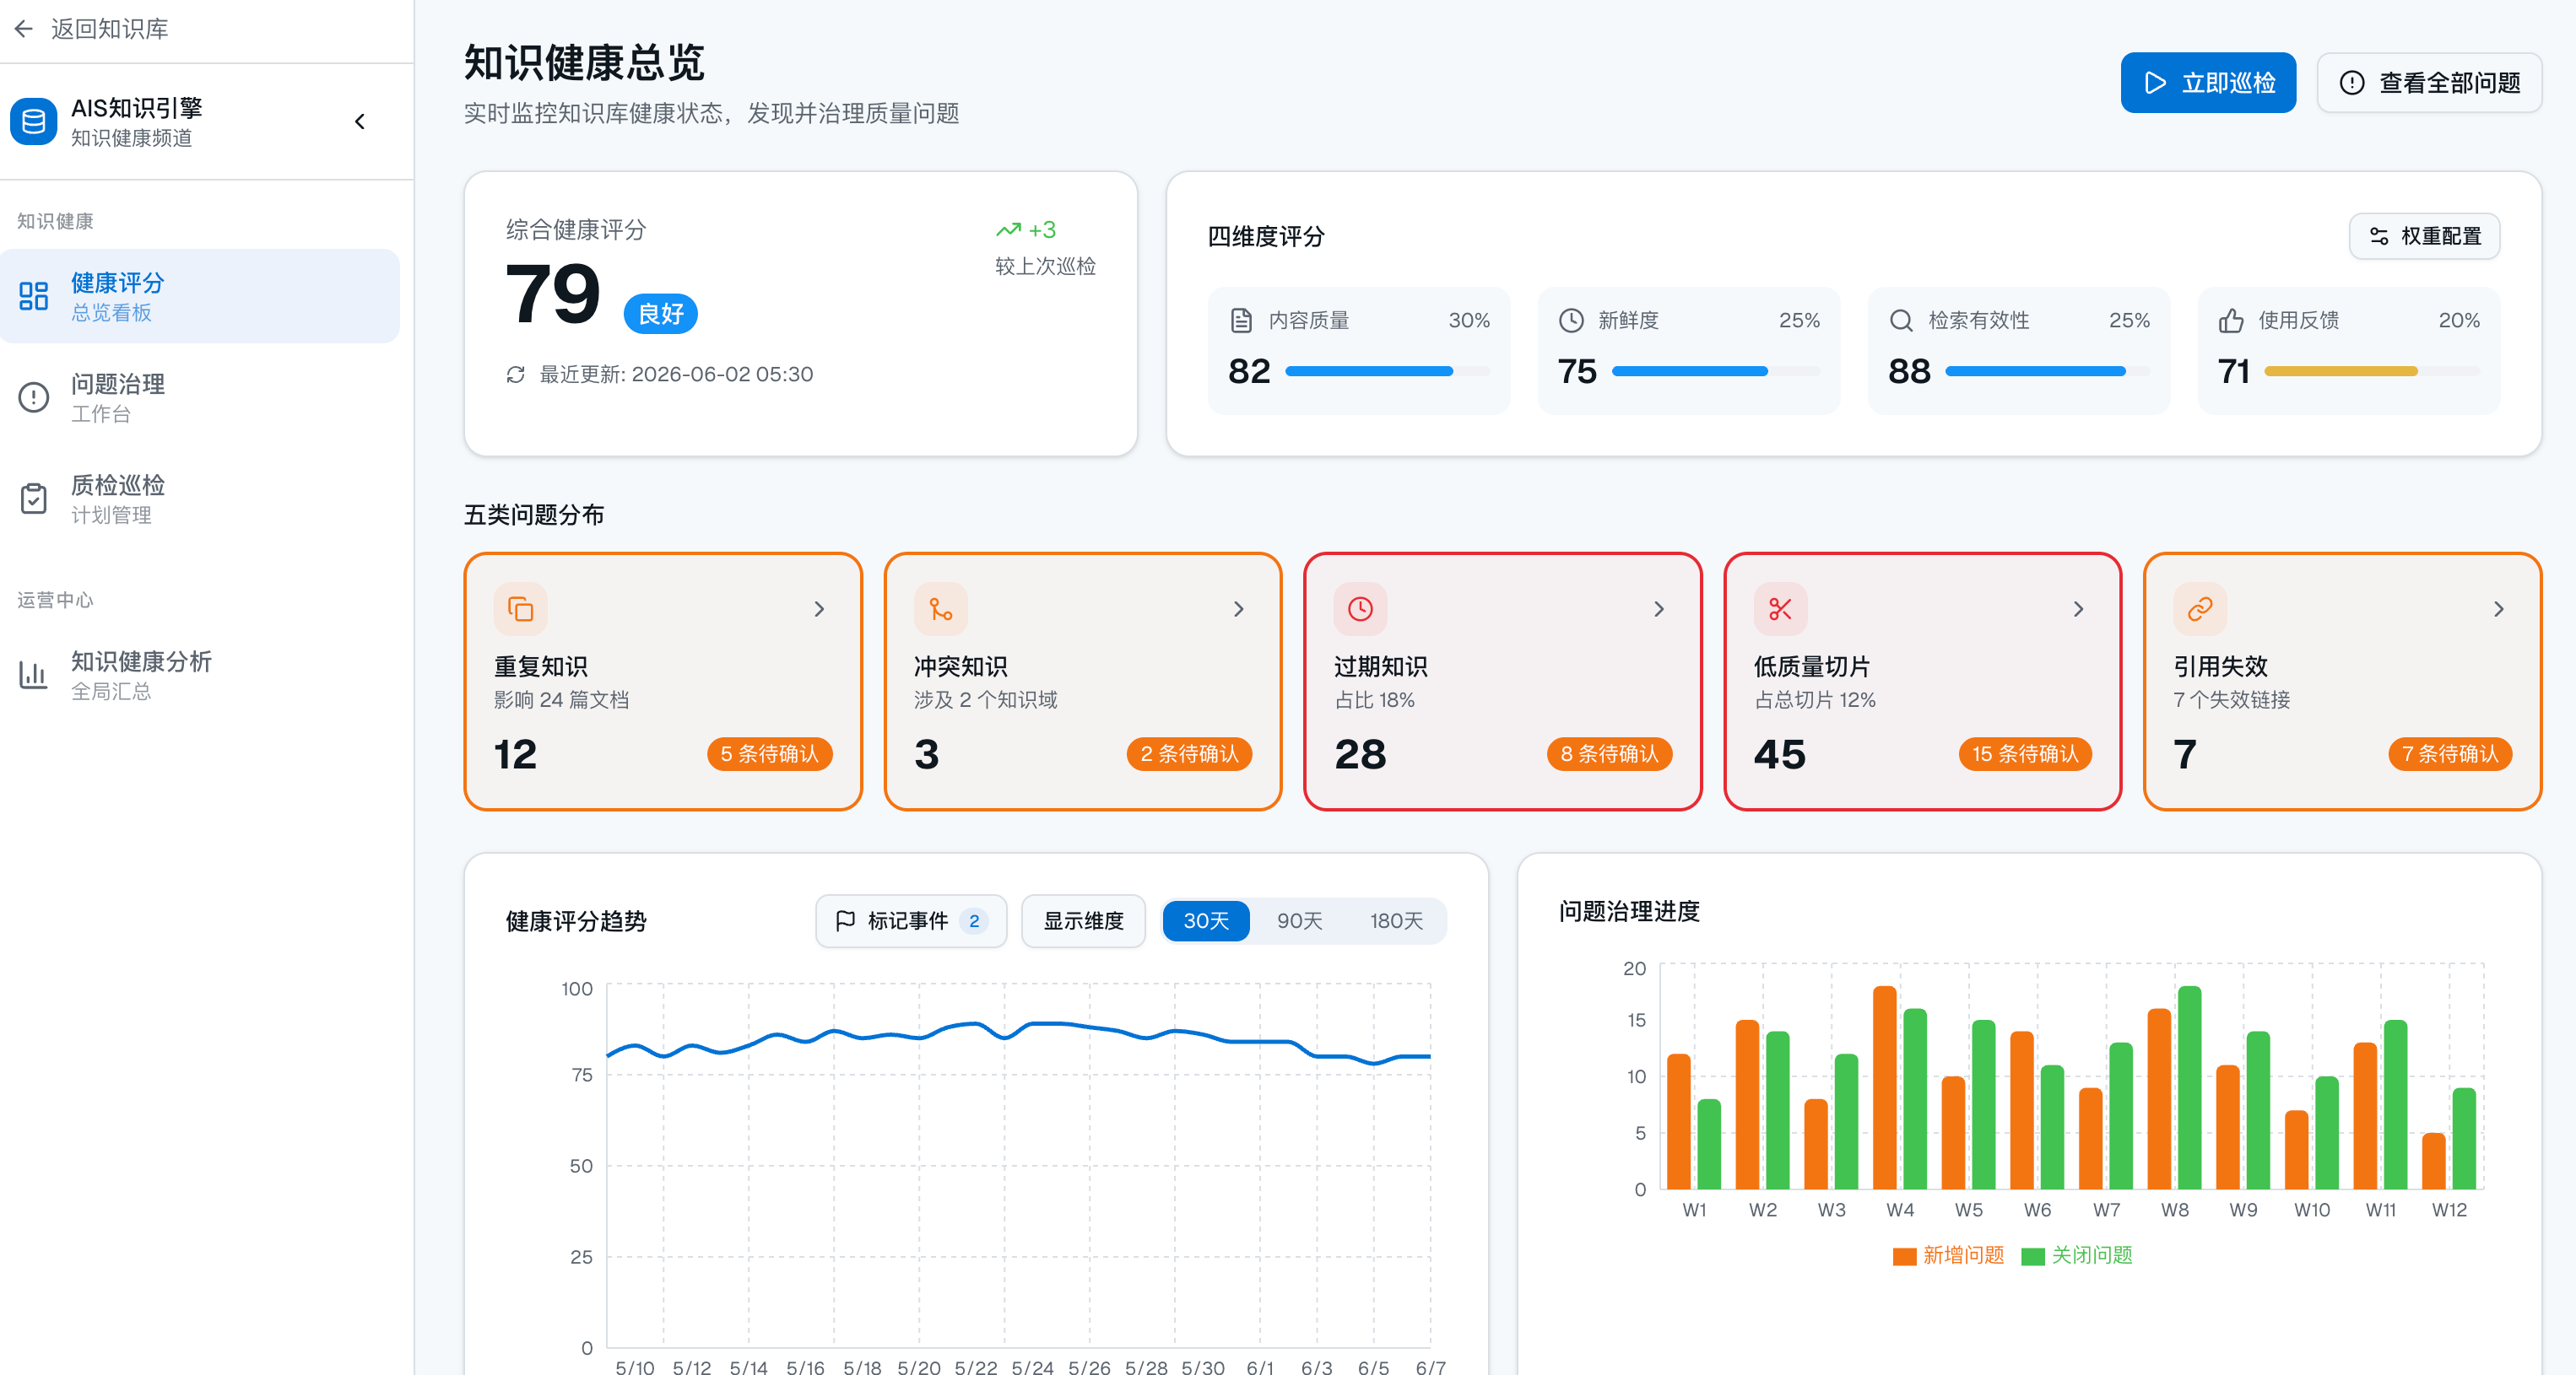Select the 180天 range tab
This screenshot has width=2576, height=1375.
(x=1396, y=921)
